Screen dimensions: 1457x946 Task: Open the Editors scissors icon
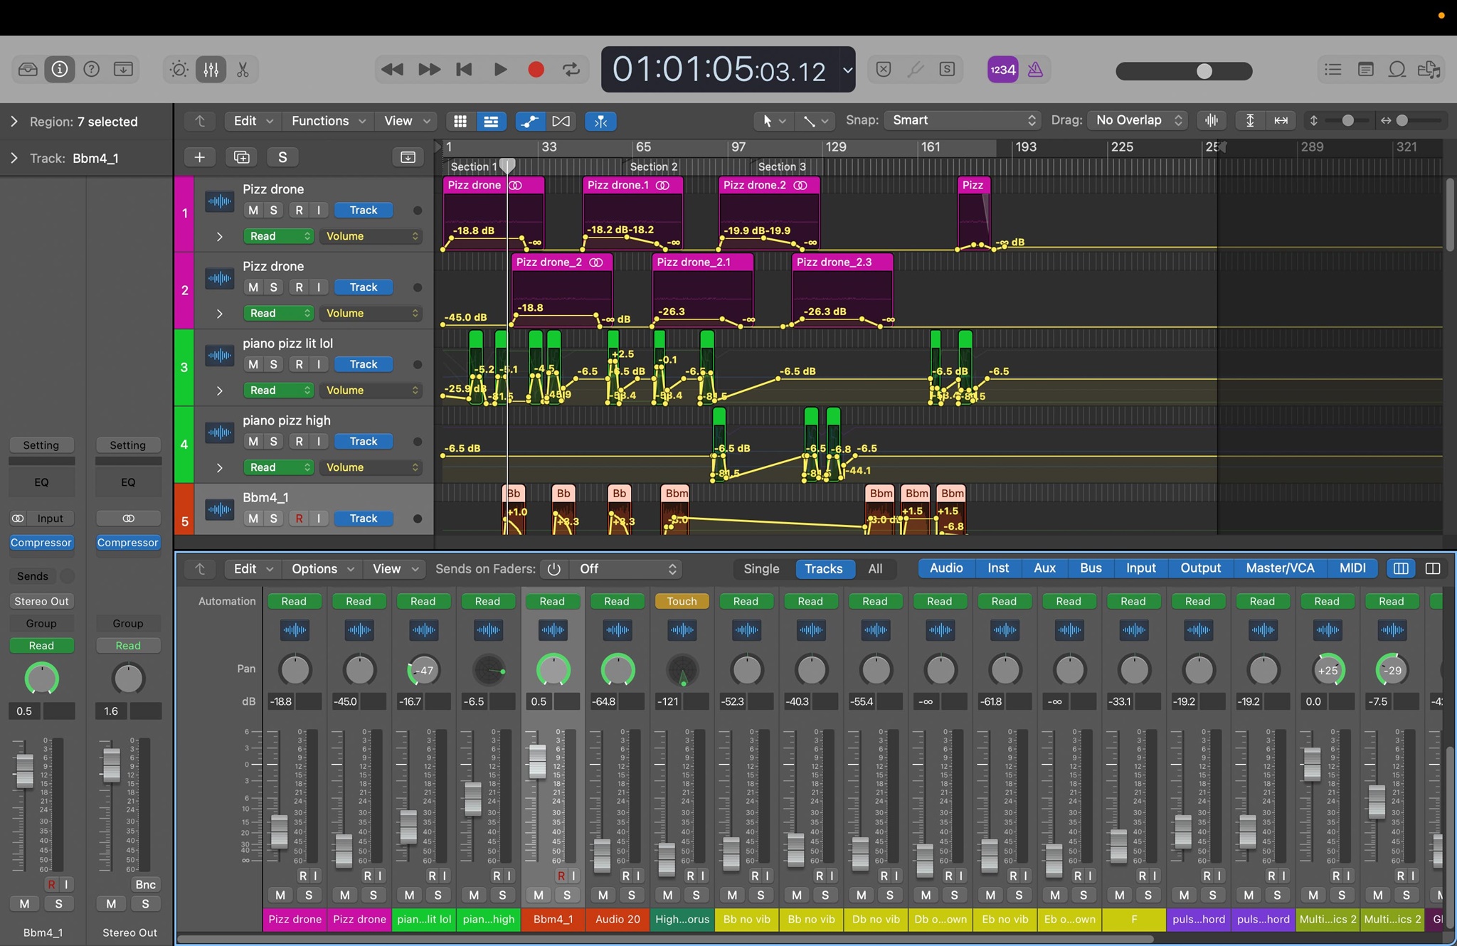click(x=243, y=69)
